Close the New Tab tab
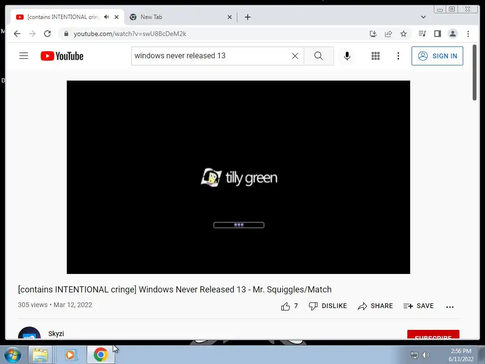This screenshot has width=485, height=364. tap(230, 17)
